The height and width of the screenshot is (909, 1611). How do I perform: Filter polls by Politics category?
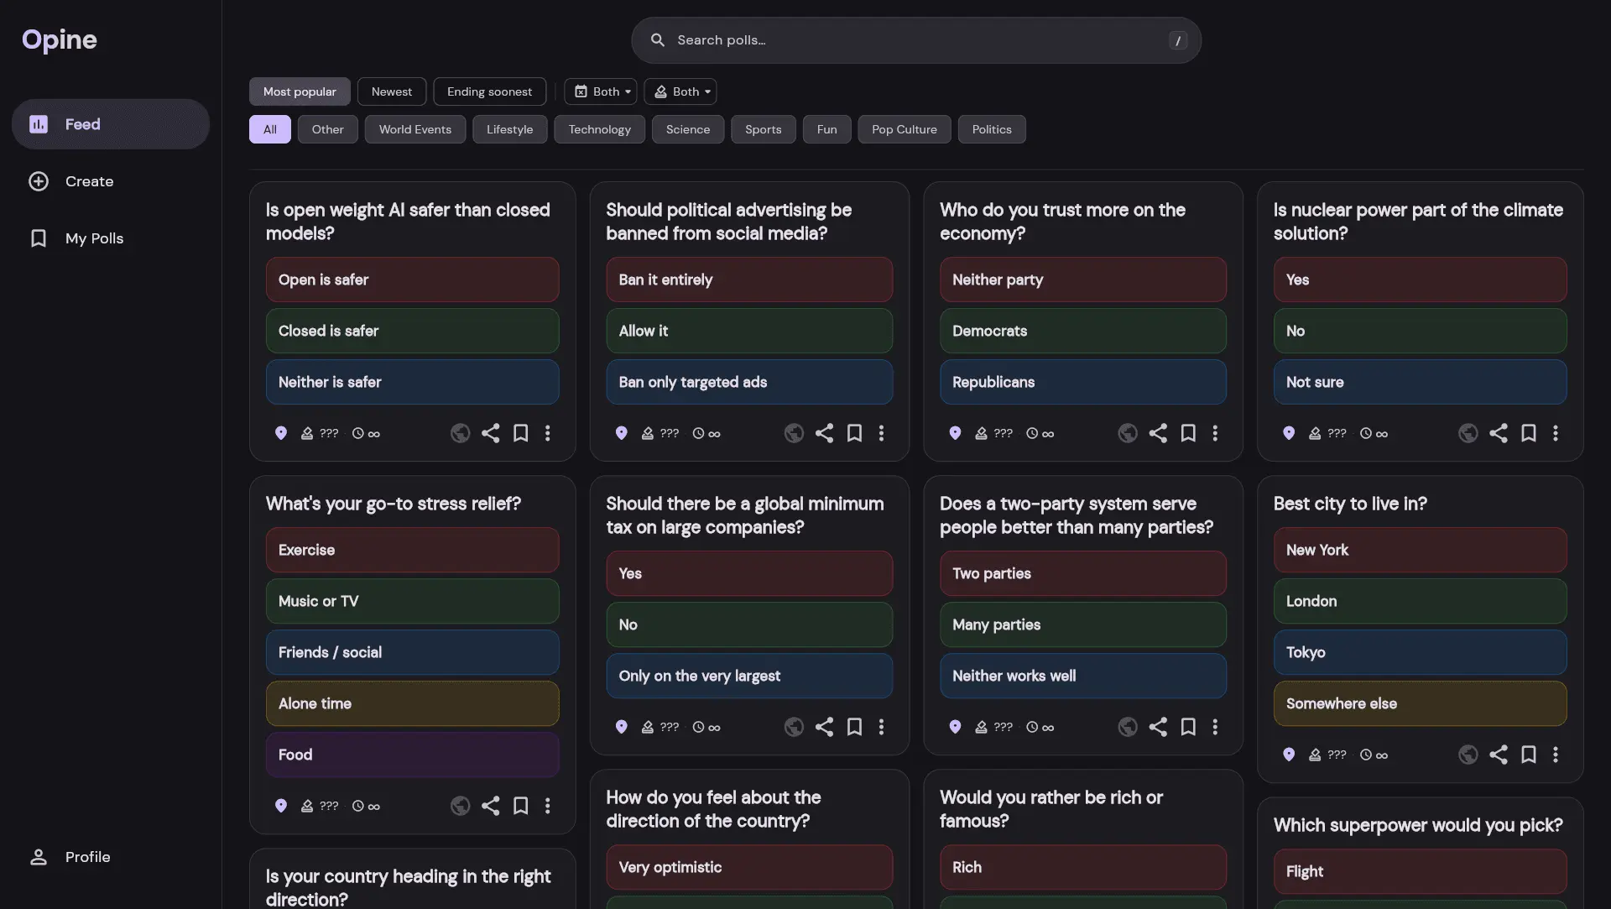point(992,129)
